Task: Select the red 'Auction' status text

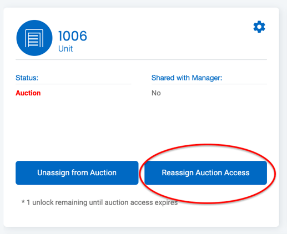Action: 28,93
